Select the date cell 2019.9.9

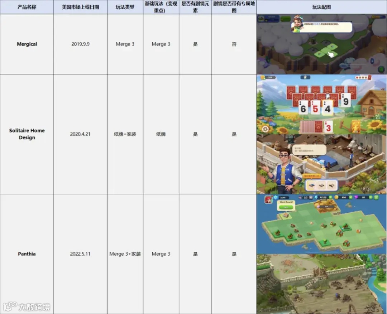coord(81,44)
